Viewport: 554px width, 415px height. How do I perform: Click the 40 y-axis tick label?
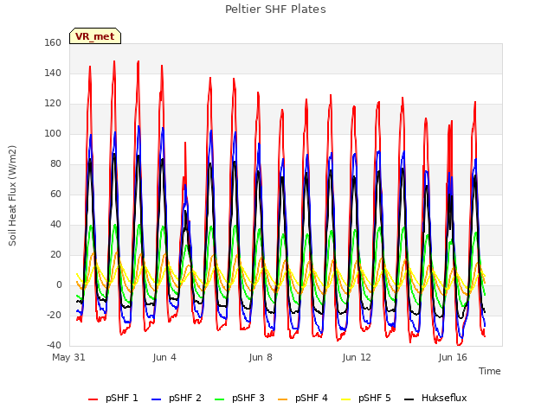(55, 225)
